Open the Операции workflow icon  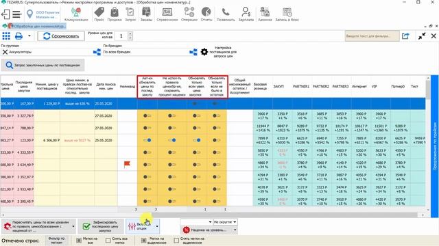[x=189, y=14]
